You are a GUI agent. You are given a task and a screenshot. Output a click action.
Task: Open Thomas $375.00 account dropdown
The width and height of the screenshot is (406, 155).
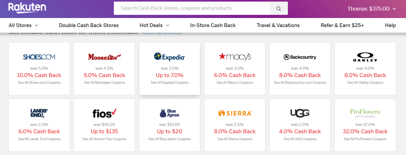[372, 9]
